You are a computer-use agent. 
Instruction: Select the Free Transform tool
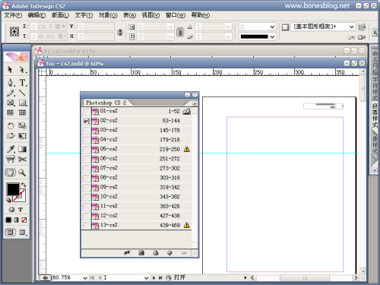22,136
